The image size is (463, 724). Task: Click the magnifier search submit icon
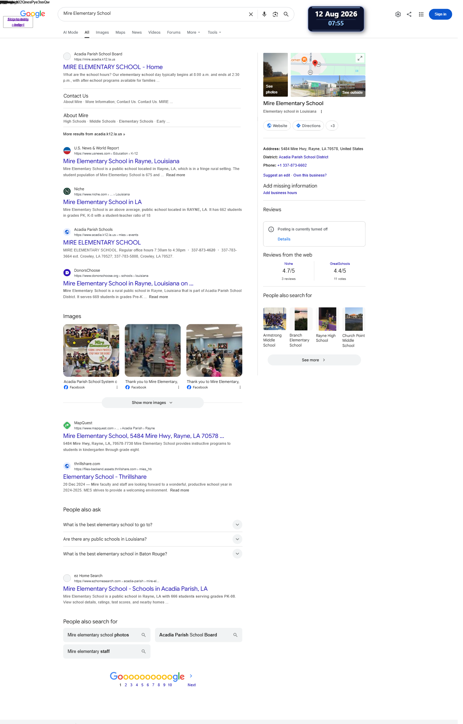286,14
